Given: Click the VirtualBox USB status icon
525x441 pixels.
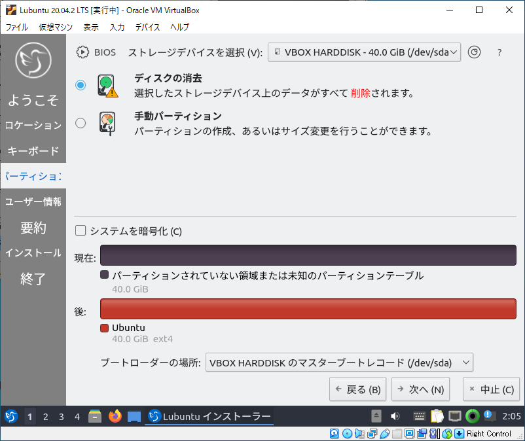Looking at the screenshot, I should click(385, 434).
